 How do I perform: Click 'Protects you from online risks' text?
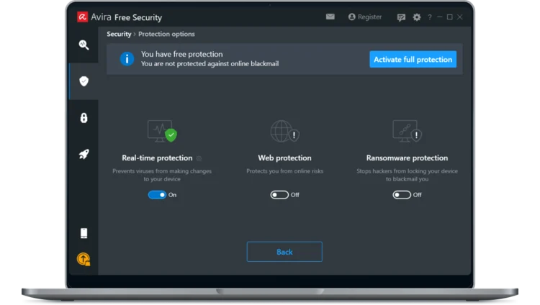coord(285,171)
